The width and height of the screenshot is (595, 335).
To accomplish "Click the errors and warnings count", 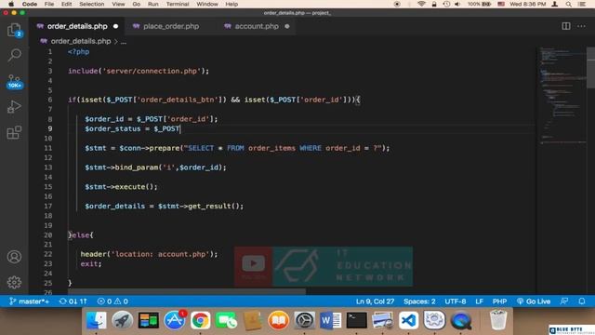I will [x=112, y=301].
